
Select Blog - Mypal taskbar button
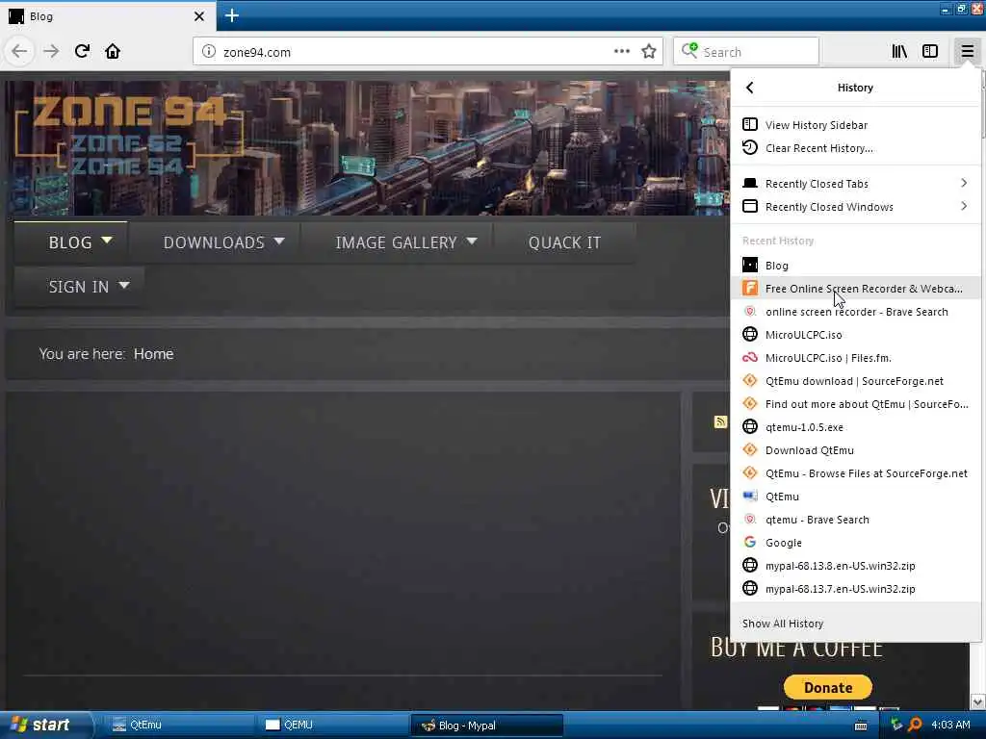486,726
